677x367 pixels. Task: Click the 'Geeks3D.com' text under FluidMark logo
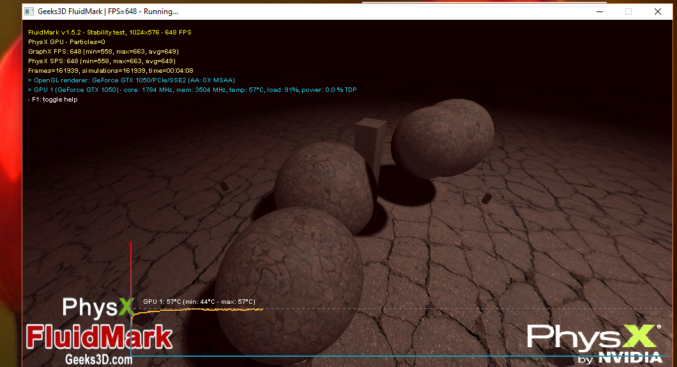(99, 359)
